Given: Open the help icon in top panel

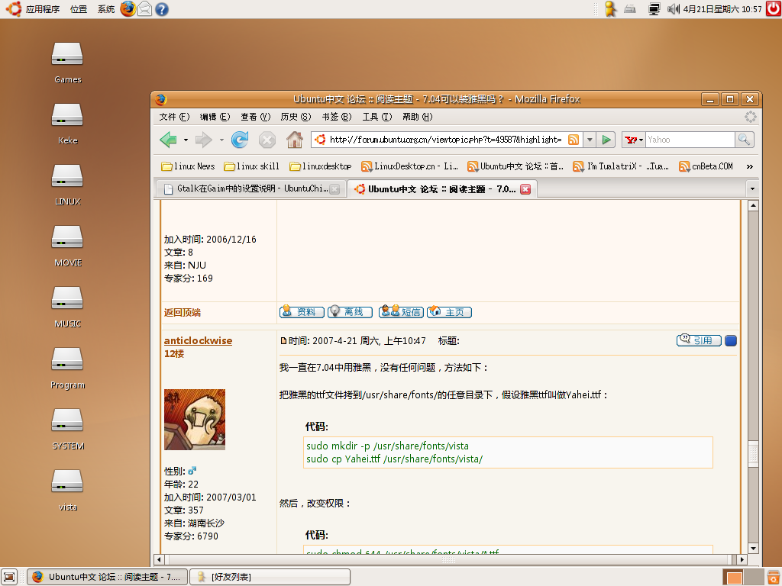Looking at the screenshot, I should pyautogui.click(x=162, y=9).
